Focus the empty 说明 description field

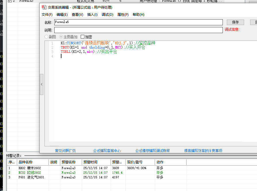click(x=138, y=30)
